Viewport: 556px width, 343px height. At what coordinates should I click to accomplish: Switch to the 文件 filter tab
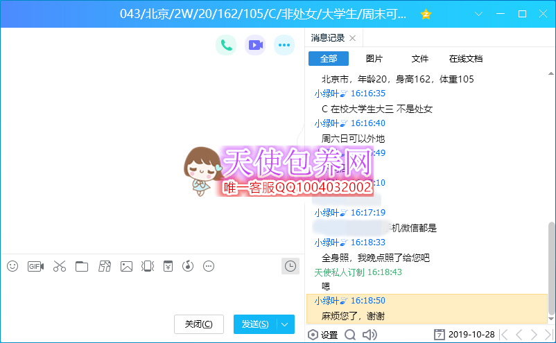click(420, 58)
